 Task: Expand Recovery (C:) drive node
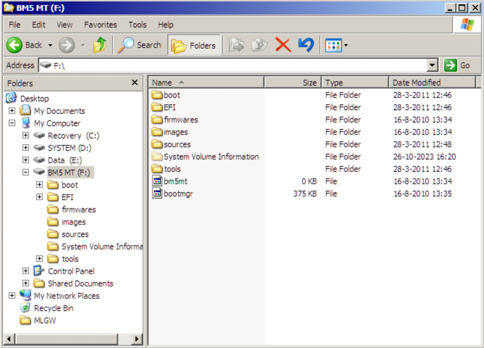coord(26,135)
